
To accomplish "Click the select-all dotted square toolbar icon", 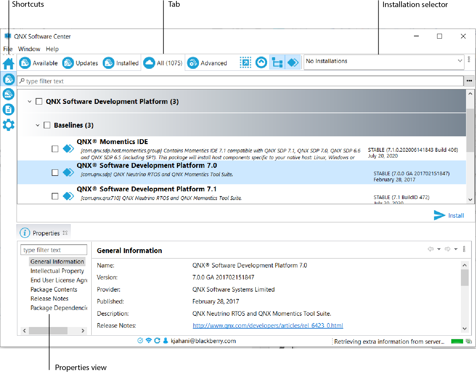I will pyautogui.click(x=246, y=62).
